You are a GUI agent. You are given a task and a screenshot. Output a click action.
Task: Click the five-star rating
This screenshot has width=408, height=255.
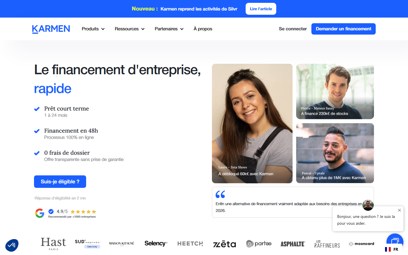[83, 212]
